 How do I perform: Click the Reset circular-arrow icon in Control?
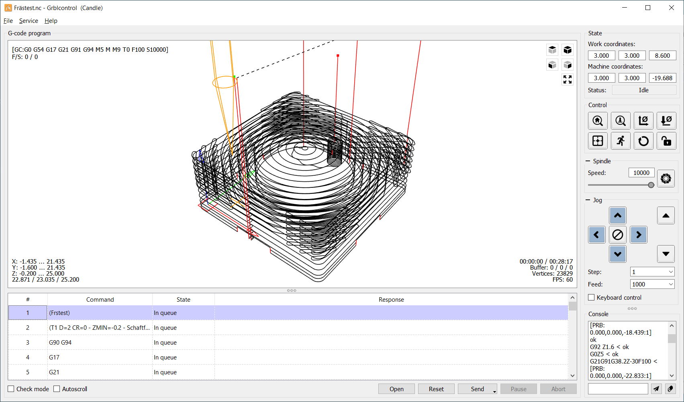[x=643, y=141]
